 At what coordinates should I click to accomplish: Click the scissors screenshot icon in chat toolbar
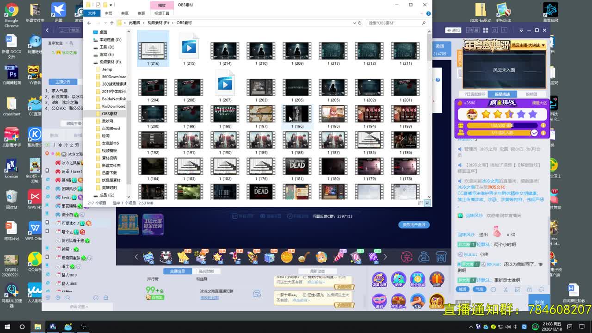coord(506,290)
